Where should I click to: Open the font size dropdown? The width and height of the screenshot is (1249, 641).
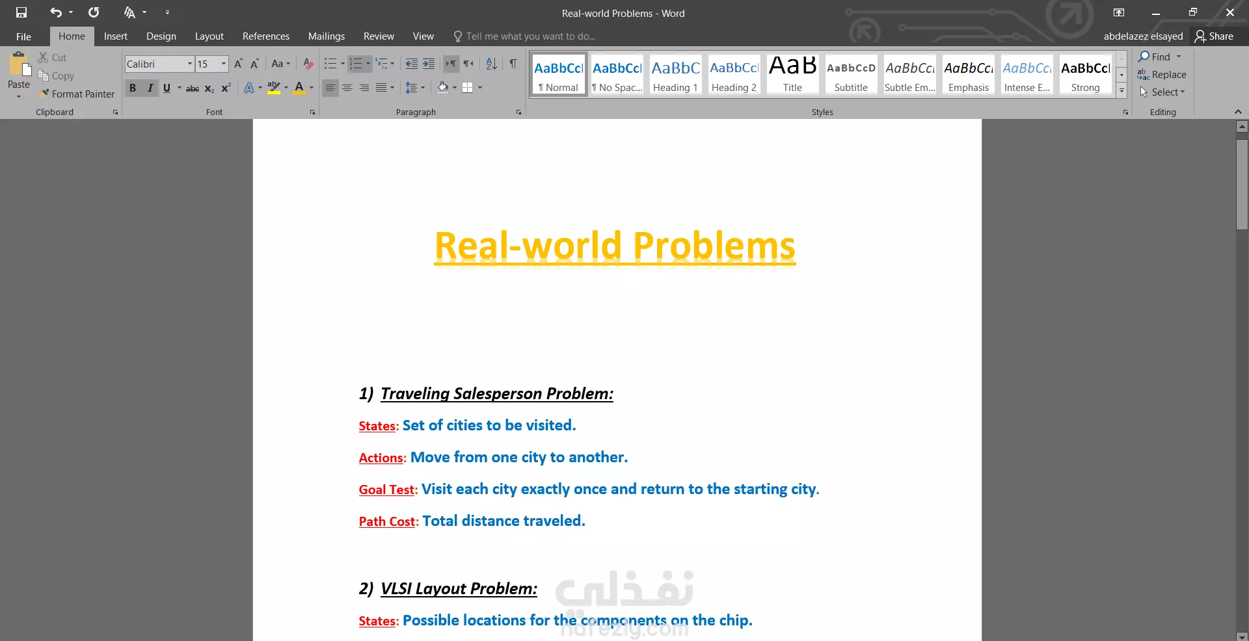(x=224, y=64)
